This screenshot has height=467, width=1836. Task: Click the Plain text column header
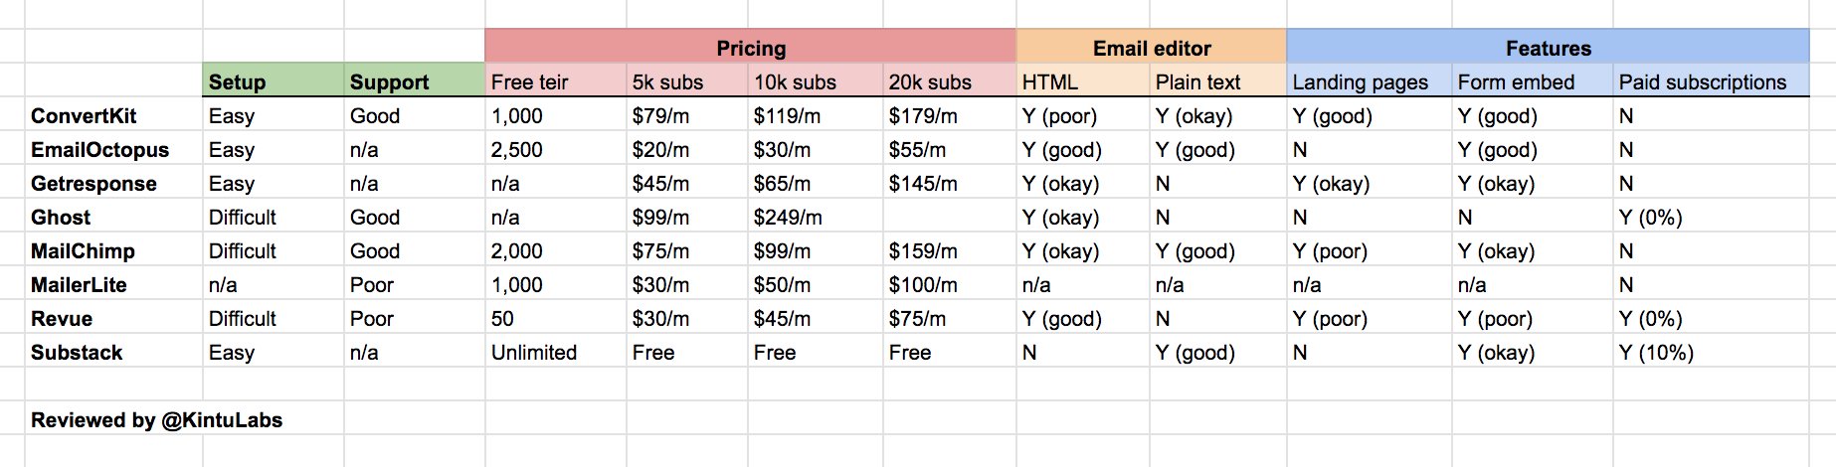point(1217,80)
